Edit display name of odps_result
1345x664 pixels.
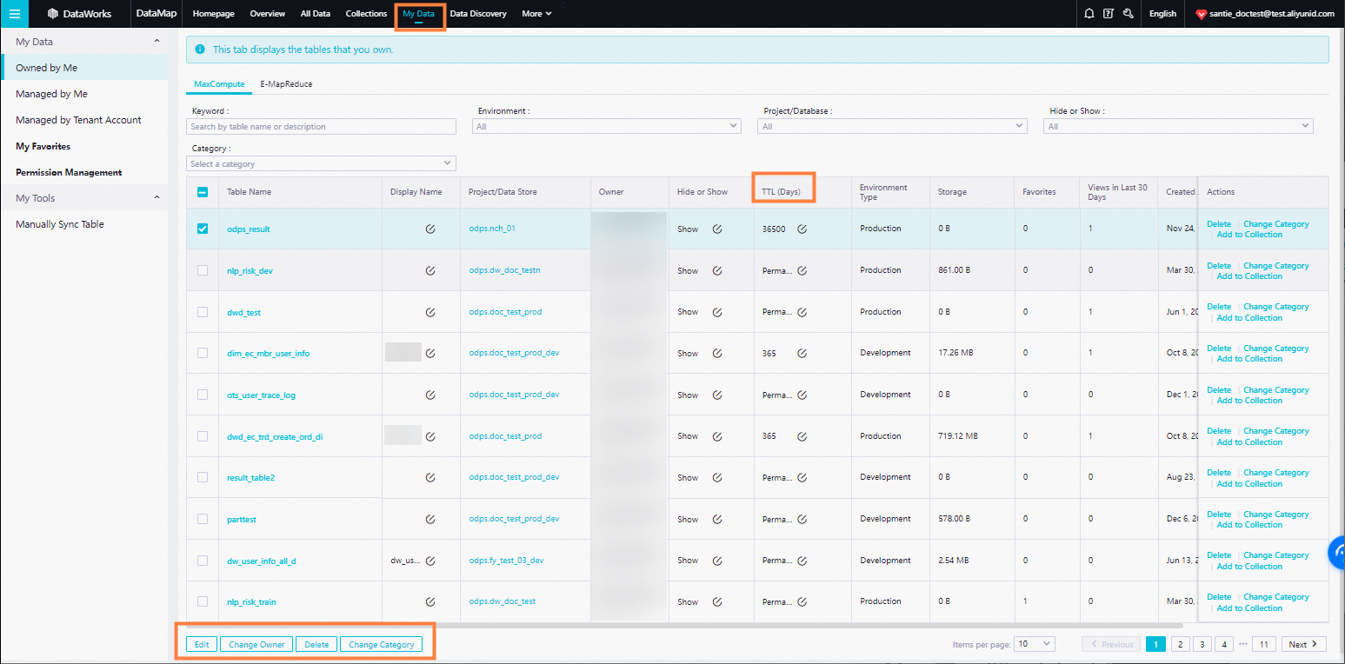[430, 229]
